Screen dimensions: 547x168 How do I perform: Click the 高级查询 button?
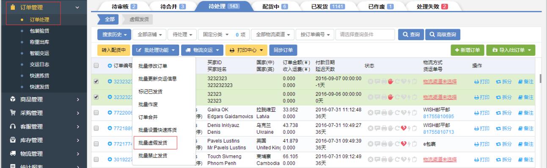pyautogui.click(x=443, y=34)
